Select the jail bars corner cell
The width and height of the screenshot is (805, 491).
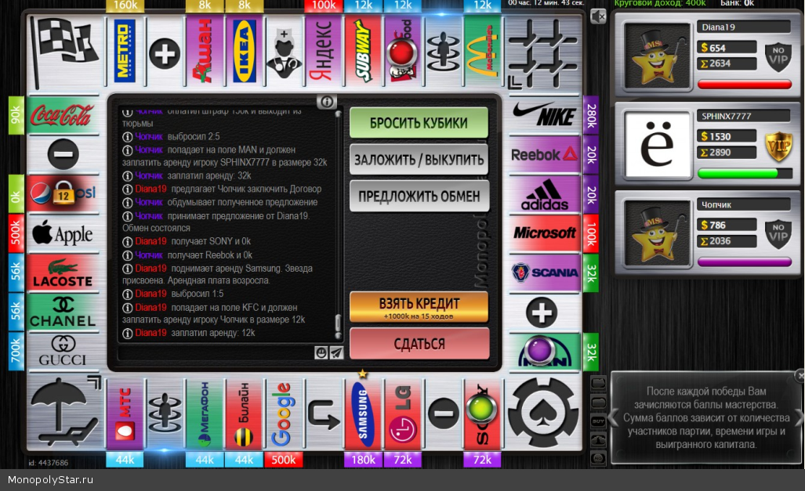point(542,52)
